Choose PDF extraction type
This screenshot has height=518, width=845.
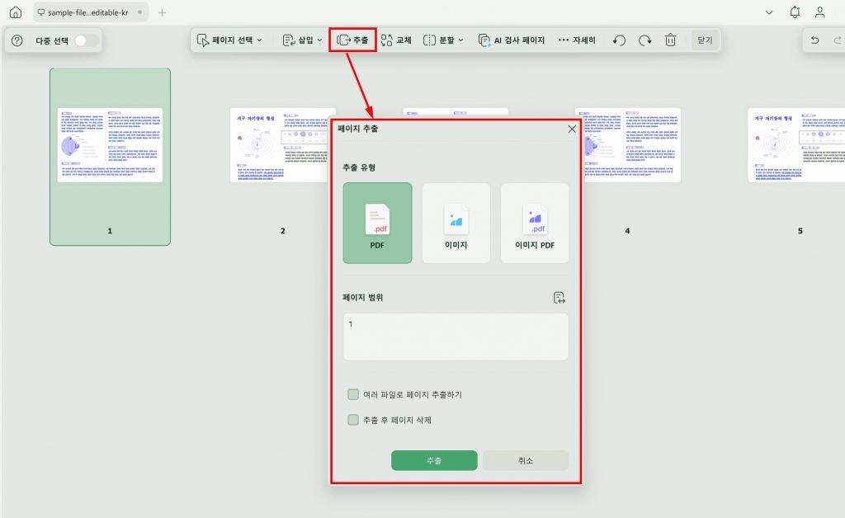point(377,223)
